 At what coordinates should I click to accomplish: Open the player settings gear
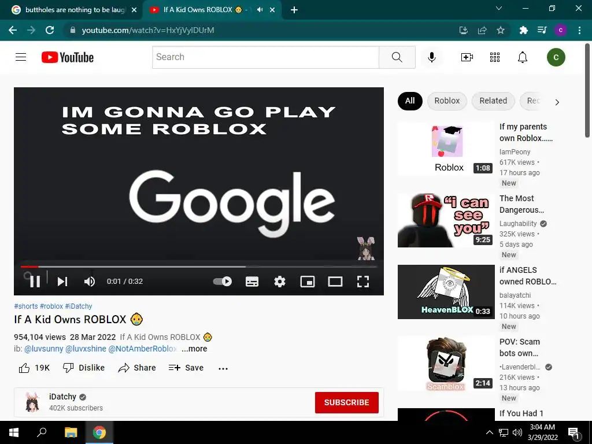click(280, 282)
